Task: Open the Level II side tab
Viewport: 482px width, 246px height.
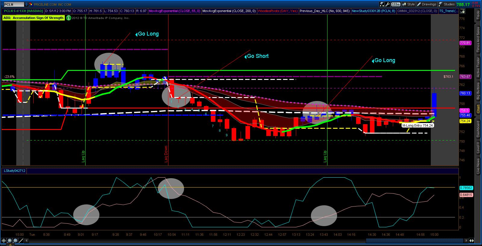Action: 478,148
